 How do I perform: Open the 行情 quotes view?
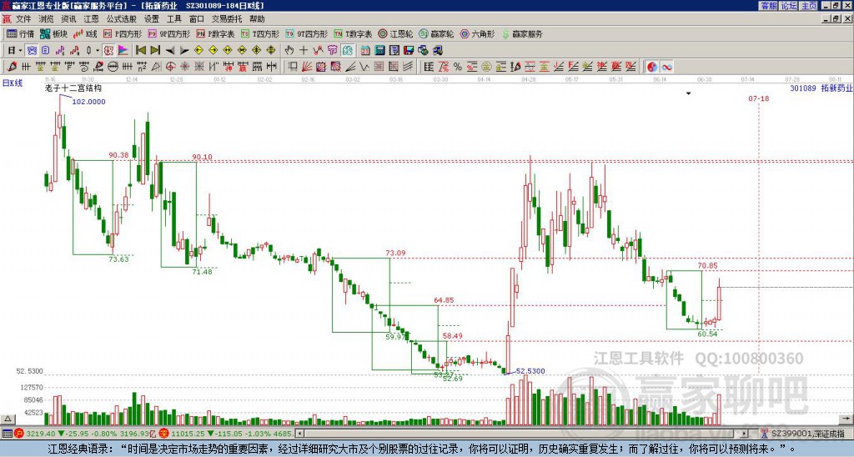(x=20, y=33)
